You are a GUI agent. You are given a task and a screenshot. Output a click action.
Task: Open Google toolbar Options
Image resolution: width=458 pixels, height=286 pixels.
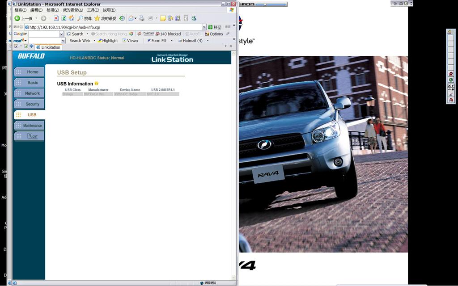[214, 34]
